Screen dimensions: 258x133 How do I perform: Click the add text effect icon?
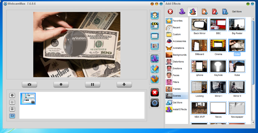225,12
